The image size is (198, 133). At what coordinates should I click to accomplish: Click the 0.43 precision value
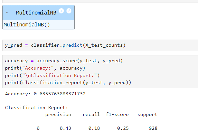66,128
